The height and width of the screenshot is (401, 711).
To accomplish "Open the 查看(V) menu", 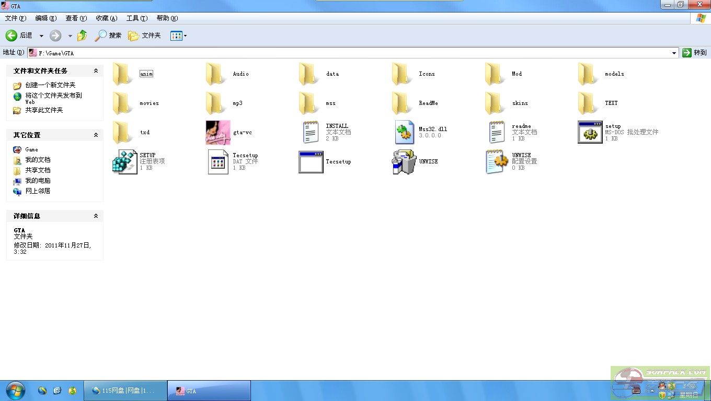I will tap(76, 18).
